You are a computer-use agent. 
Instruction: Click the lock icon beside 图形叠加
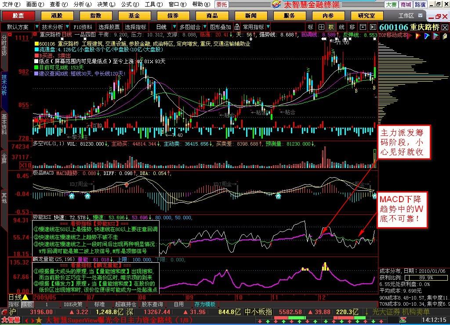(237, 27)
